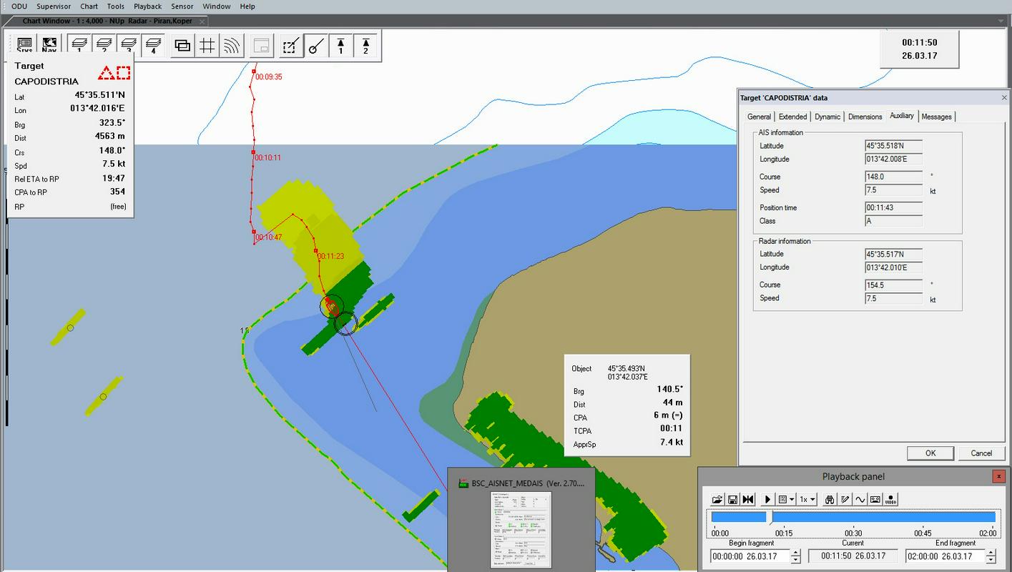
Task: Toggle marker 1 toolbar button
Action: click(x=340, y=46)
